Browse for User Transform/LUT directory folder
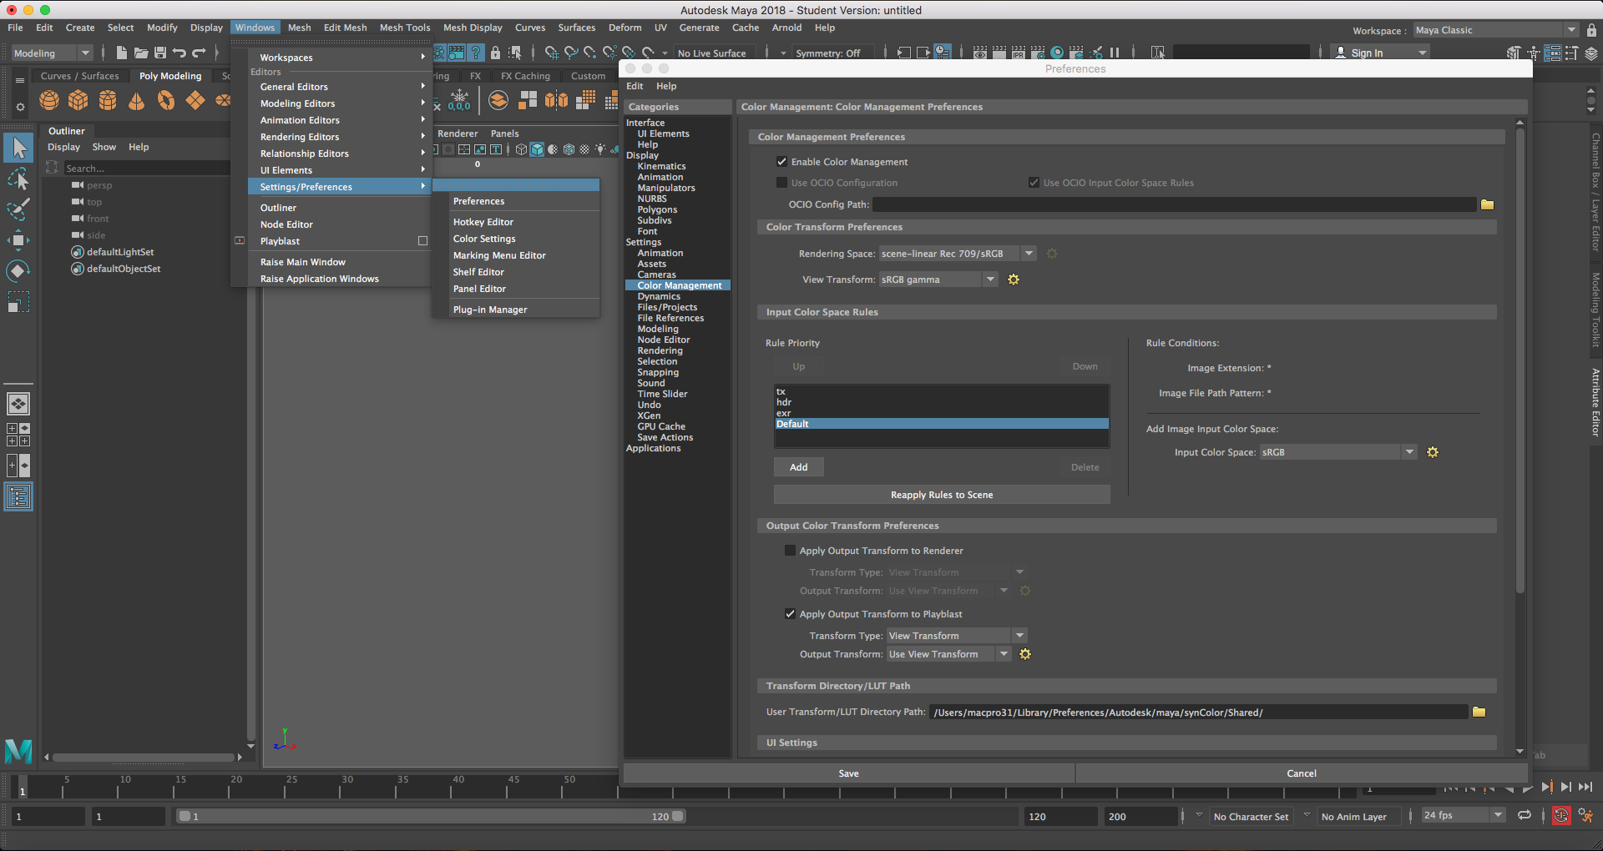The width and height of the screenshot is (1603, 851). pyautogui.click(x=1479, y=712)
